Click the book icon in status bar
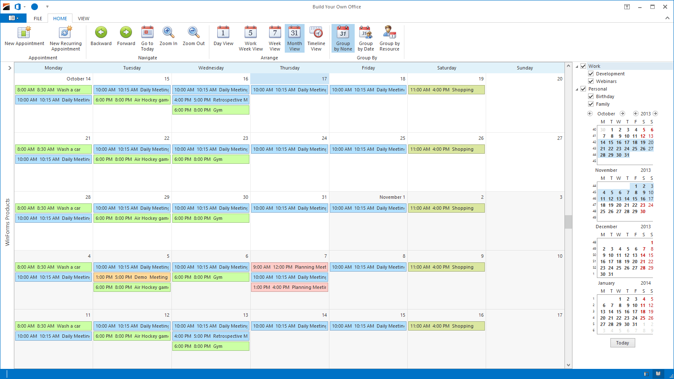This screenshot has height=379, width=674. tap(658, 374)
